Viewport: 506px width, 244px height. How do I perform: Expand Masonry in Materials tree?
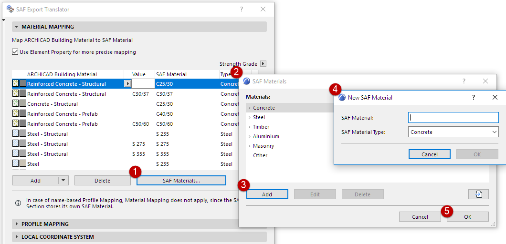[250, 146]
